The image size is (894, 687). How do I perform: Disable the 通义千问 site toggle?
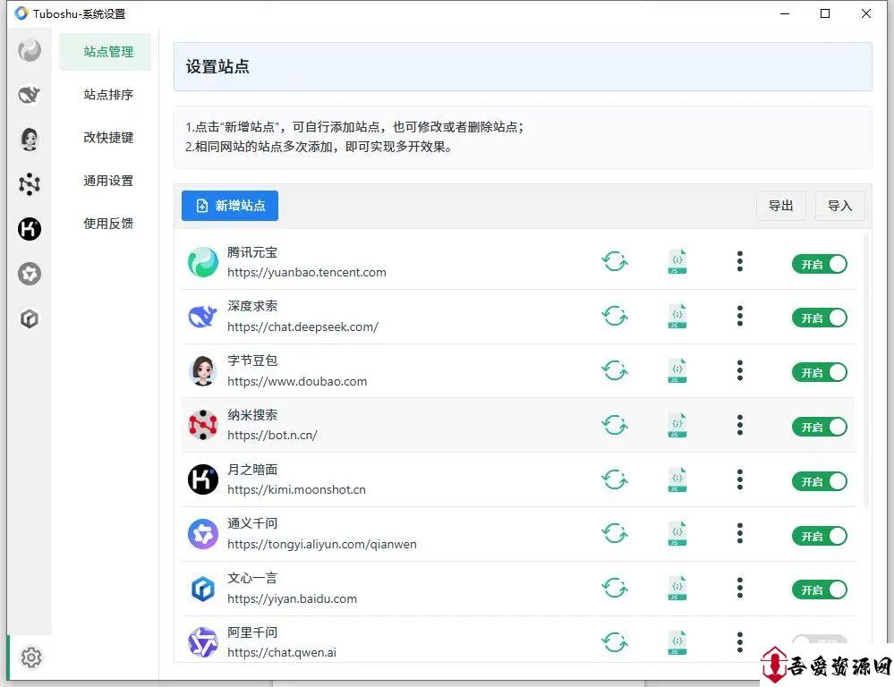point(820,536)
